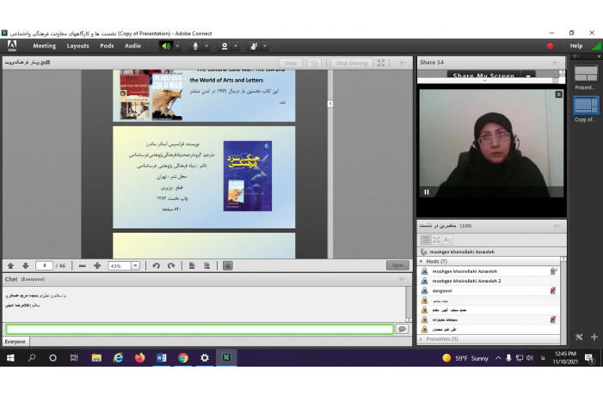Open the Pods menu
Image resolution: width=603 pixels, height=395 pixels.
tap(107, 46)
